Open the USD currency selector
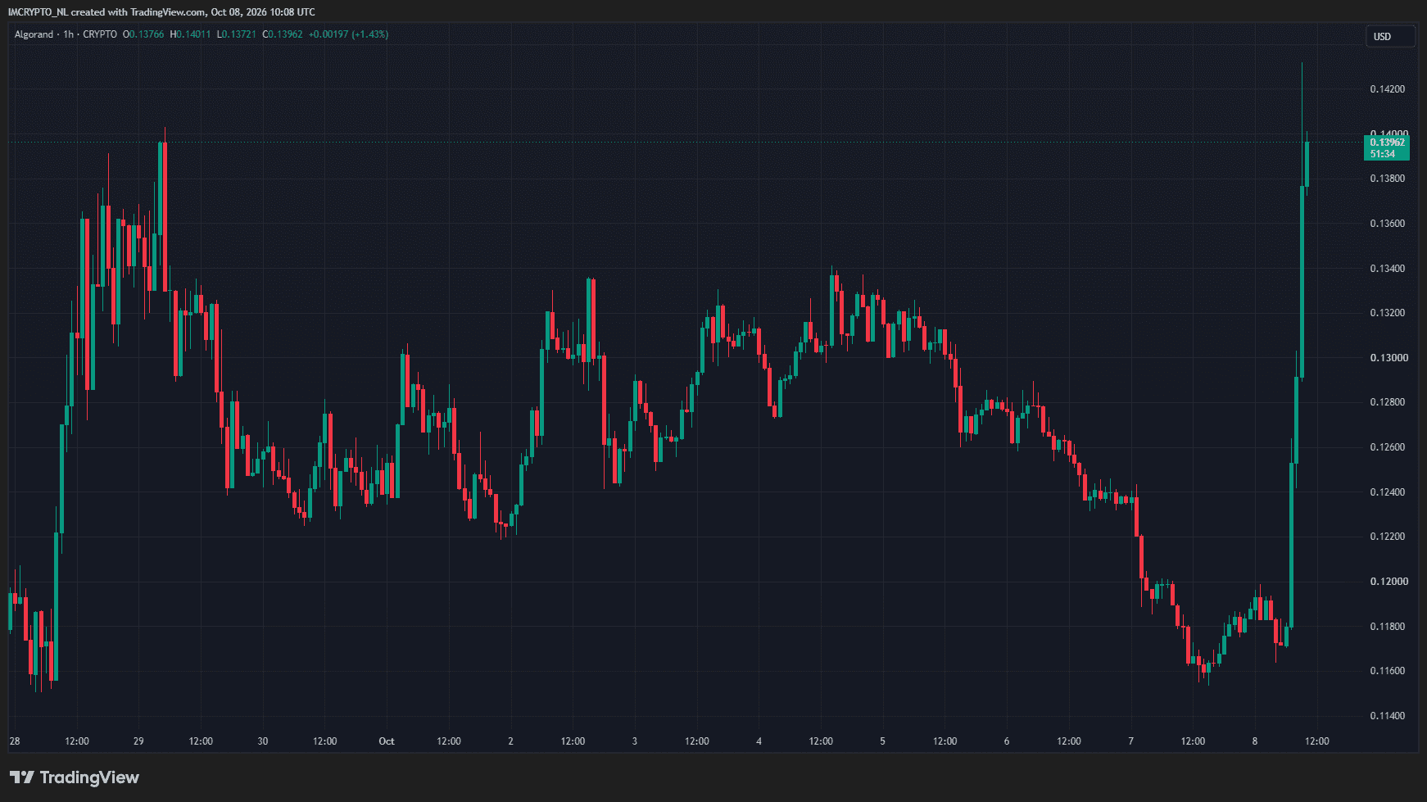The height and width of the screenshot is (802, 1427). pyautogui.click(x=1390, y=37)
